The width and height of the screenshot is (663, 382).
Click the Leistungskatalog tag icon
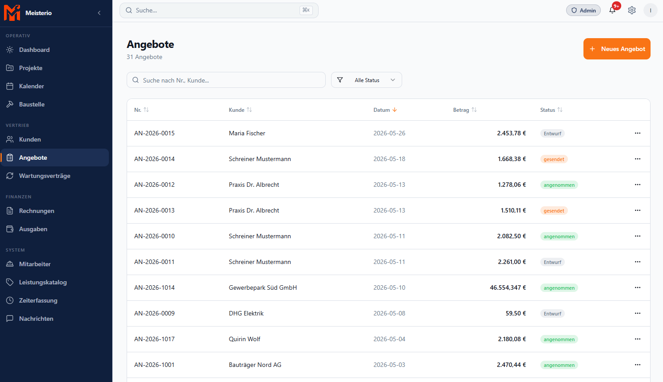click(x=10, y=282)
